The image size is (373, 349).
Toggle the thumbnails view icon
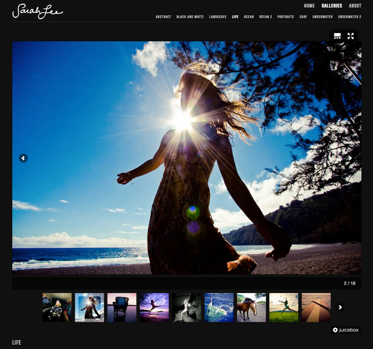337,36
